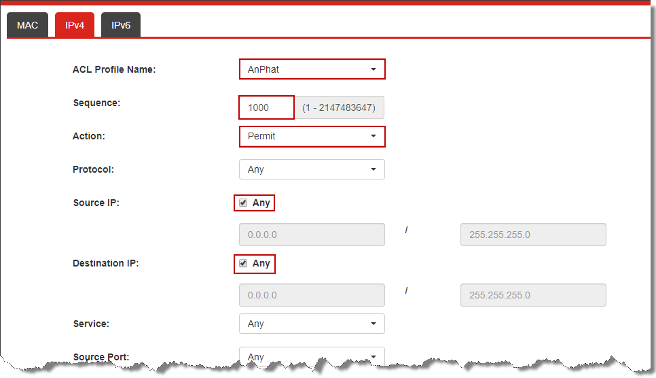Click the Sequence label
The width and height of the screenshot is (656, 378).
(x=96, y=103)
